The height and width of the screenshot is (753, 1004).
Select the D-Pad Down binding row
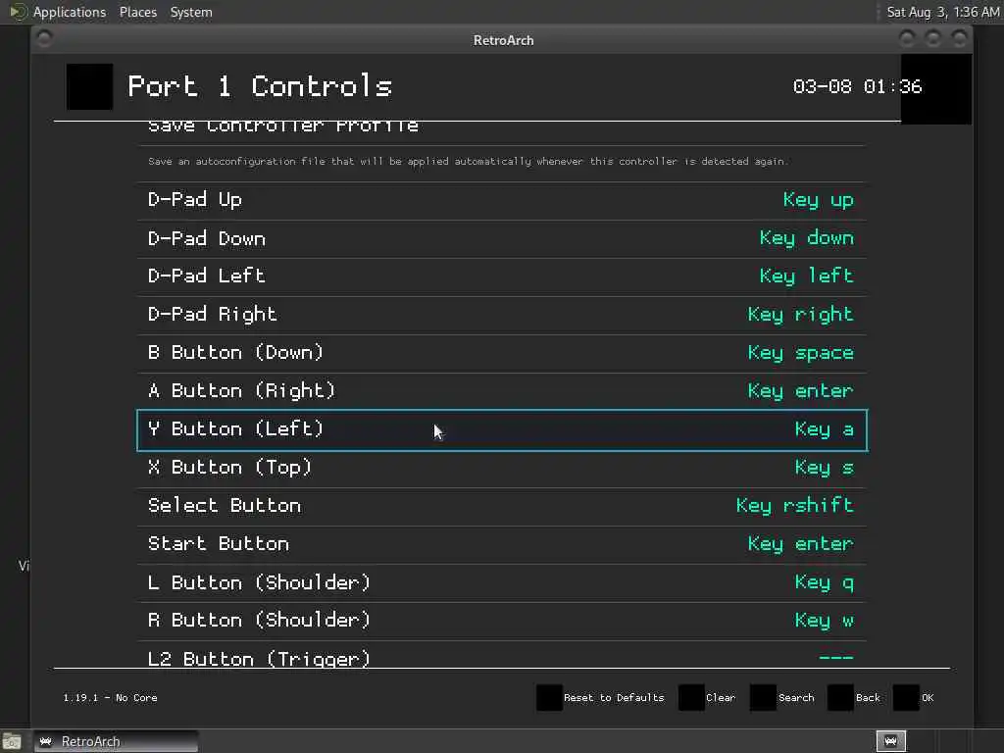point(502,239)
